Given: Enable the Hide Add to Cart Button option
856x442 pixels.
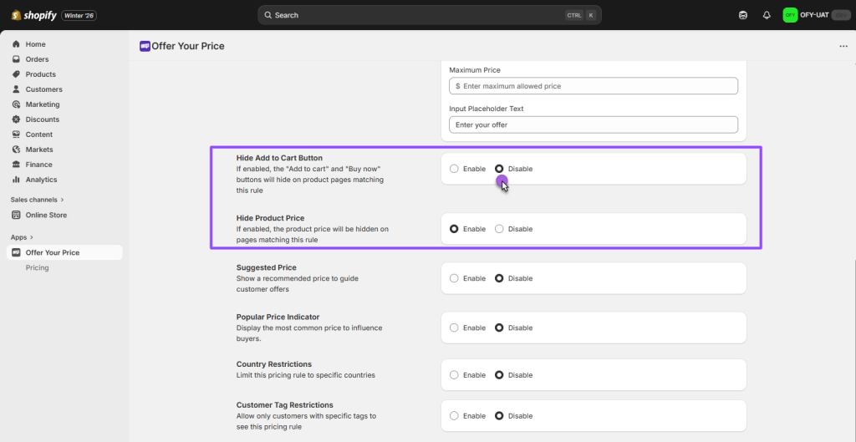Looking at the screenshot, I should coord(454,169).
